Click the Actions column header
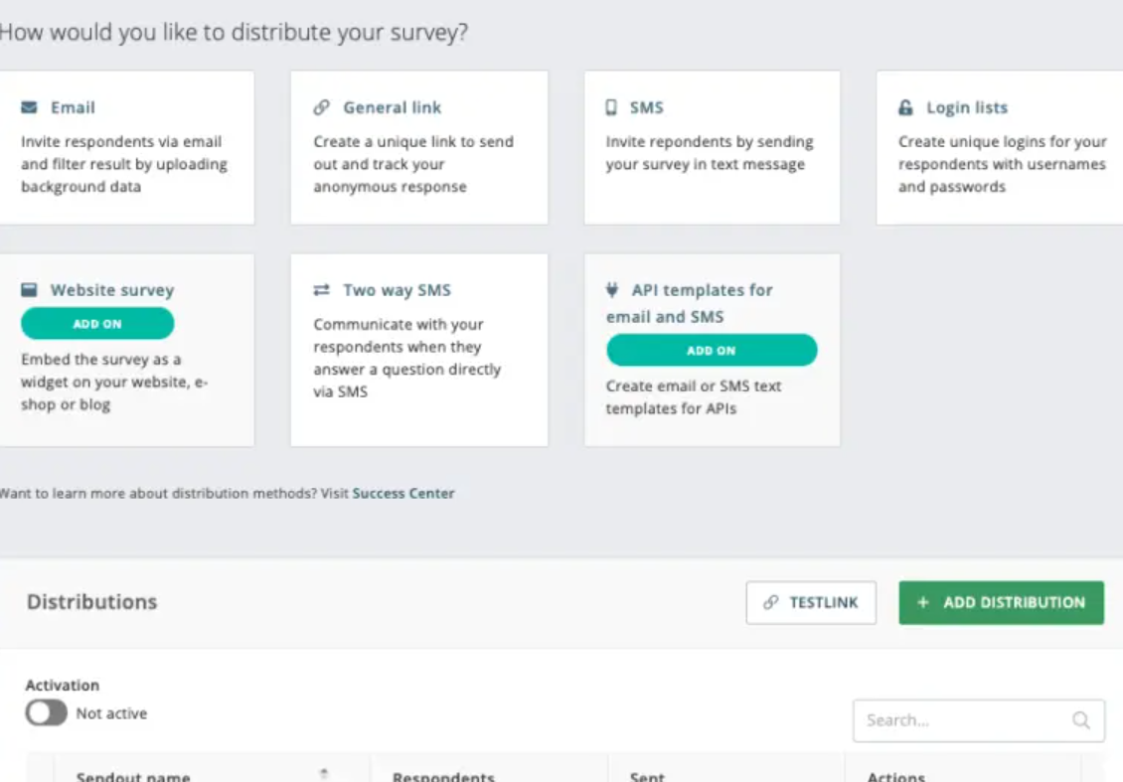1123x782 pixels. tap(893, 777)
